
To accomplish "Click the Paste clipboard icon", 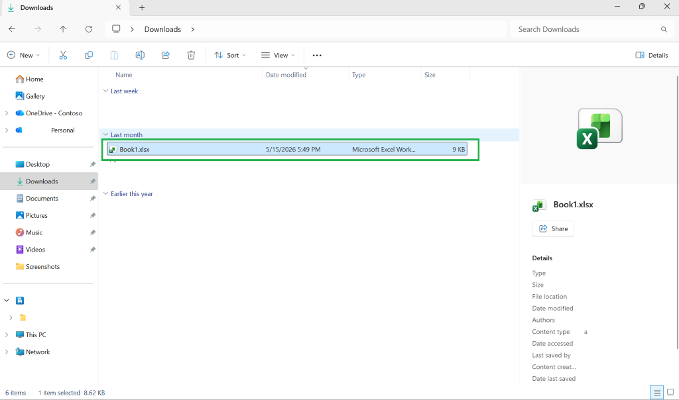I will [x=114, y=55].
